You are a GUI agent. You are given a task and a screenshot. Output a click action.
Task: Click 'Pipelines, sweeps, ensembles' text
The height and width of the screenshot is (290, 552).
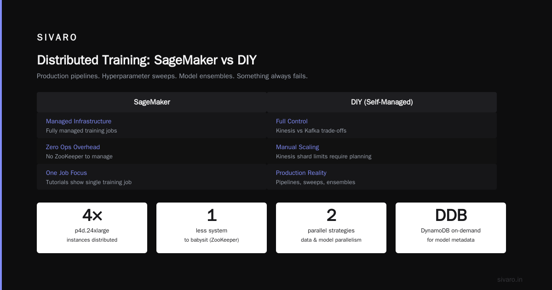pyautogui.click(x=316, y=182)
